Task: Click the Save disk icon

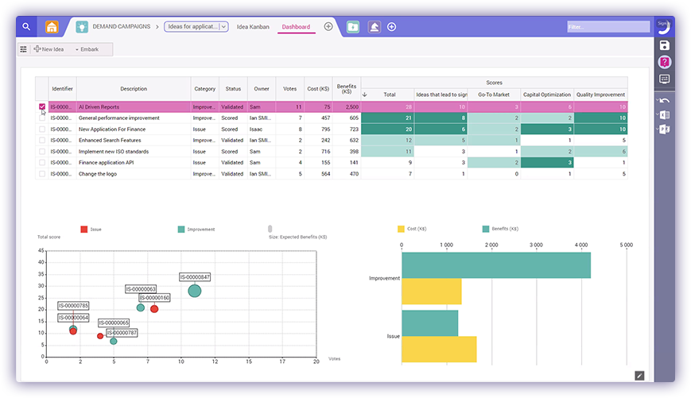Action: tap(665, 45)
